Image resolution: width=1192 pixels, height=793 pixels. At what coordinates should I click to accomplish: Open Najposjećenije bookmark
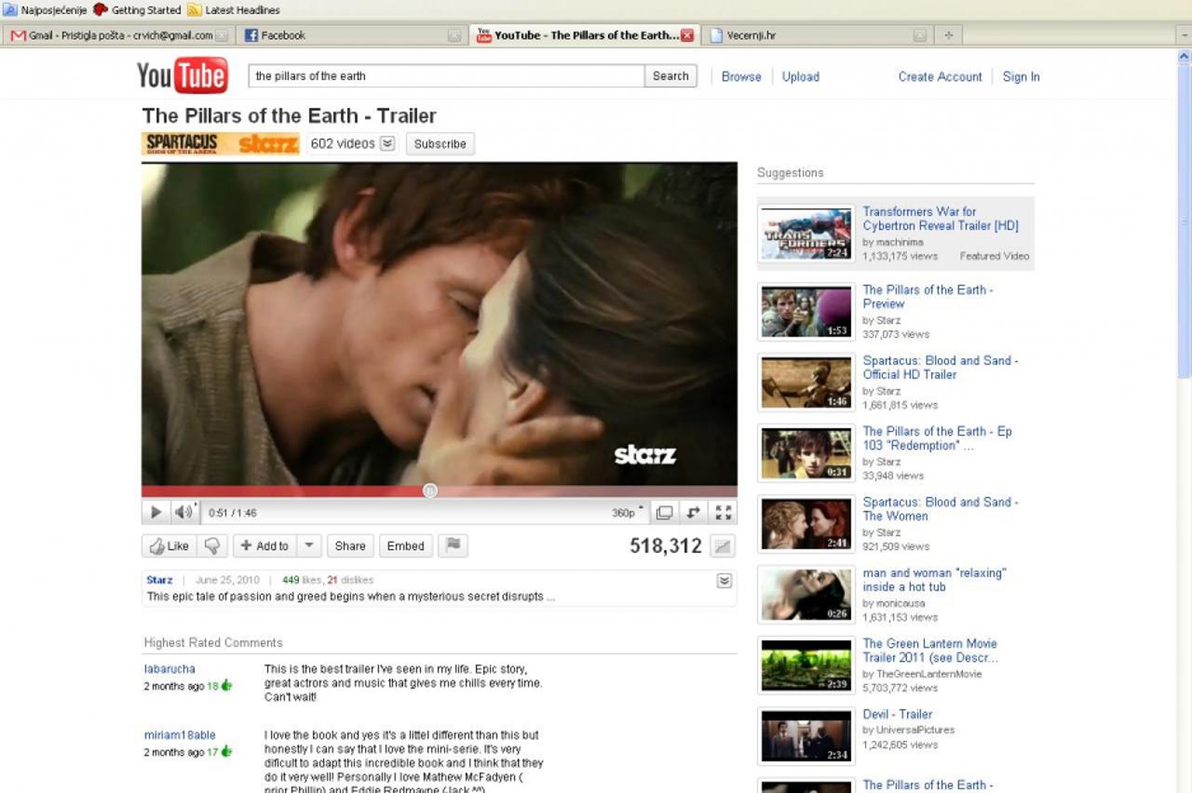pyautogui.click(x=45, y=10)
